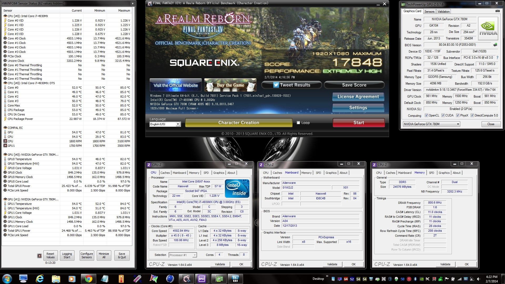Click the red Start benchmark button
The height and width of the screenshot is (284, 505).
tap(359, 123)
